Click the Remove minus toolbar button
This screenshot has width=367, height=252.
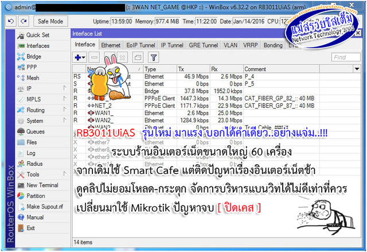(94, 57)
